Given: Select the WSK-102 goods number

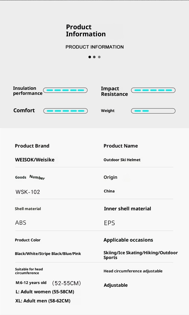Looking at the screenshot, I should 28,192.
